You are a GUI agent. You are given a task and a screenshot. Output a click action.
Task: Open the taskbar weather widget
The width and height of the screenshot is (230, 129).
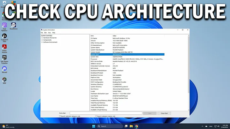[x=8, y=126]
